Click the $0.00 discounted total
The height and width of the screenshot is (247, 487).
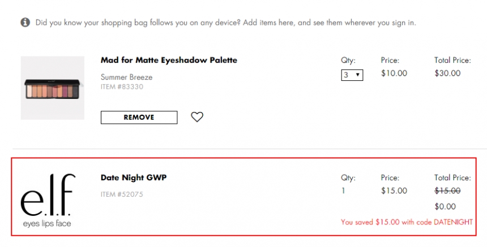[x=445, y=206]
